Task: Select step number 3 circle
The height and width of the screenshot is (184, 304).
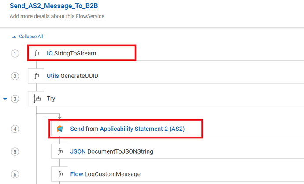Action: tap(15, 99)
